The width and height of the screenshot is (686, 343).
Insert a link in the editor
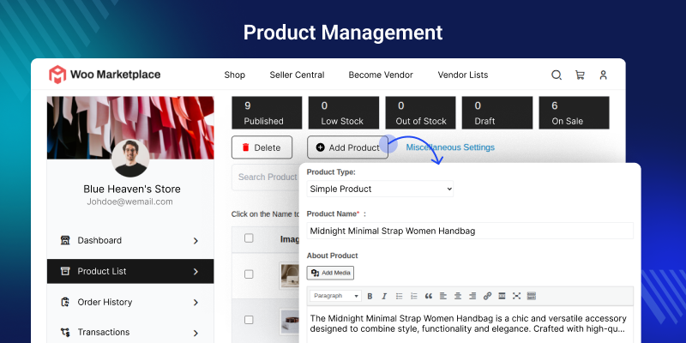tap(487, 296)
